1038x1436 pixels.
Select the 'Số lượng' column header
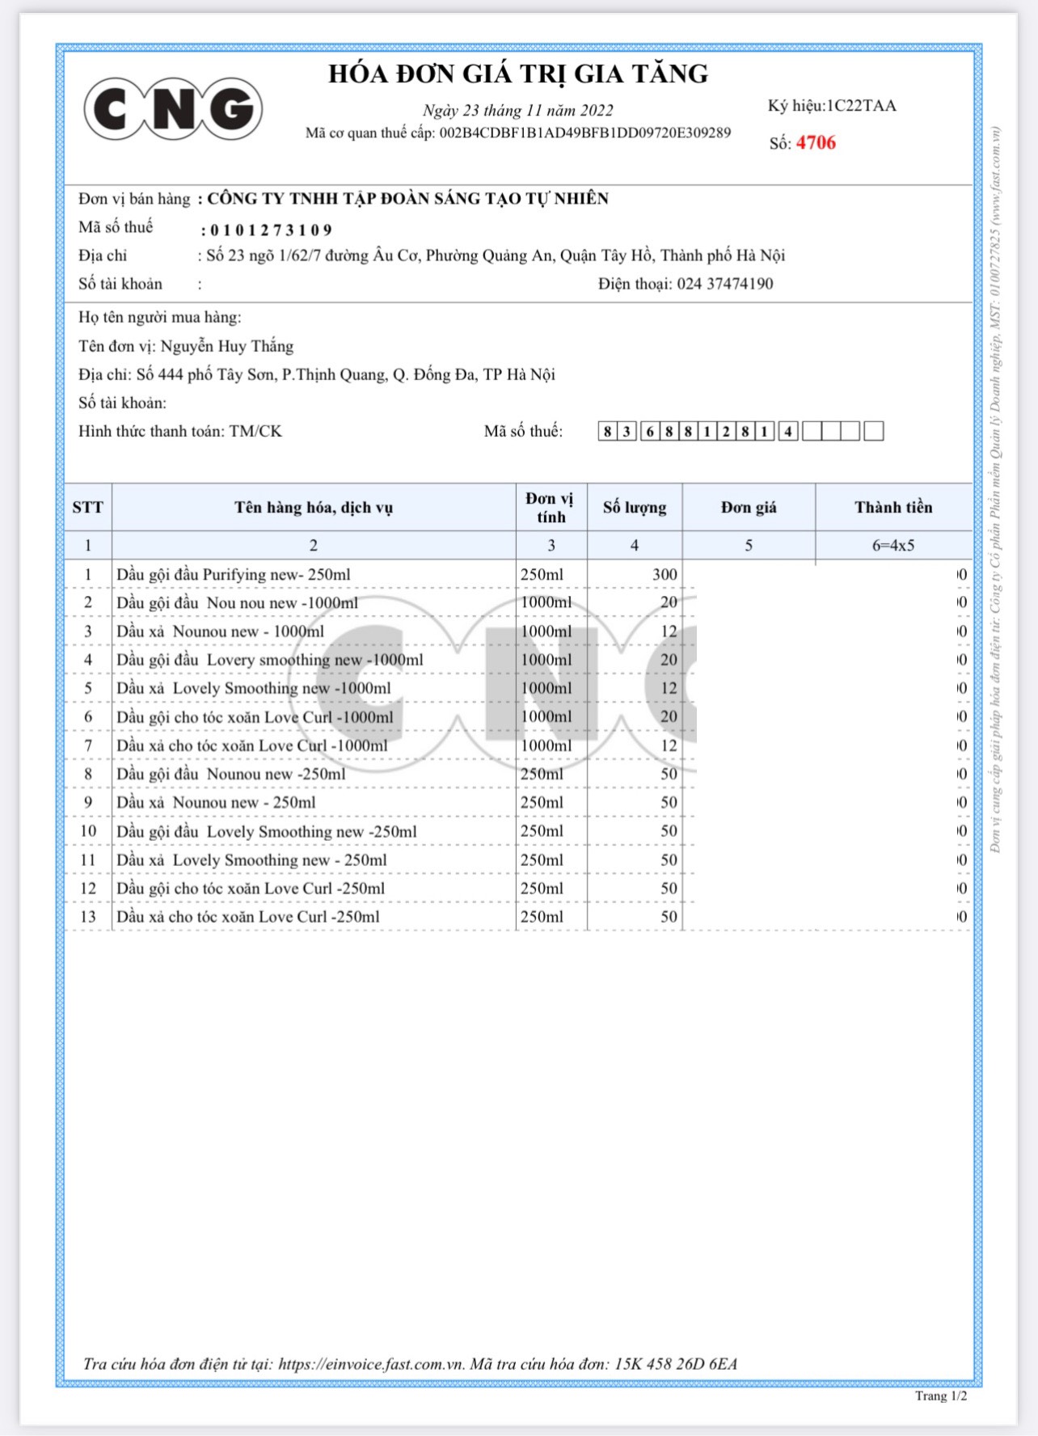pyautogui.click(x=635, y=508)
